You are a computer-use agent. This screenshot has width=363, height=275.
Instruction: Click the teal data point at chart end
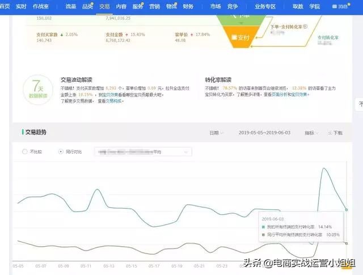coord(347,210)
